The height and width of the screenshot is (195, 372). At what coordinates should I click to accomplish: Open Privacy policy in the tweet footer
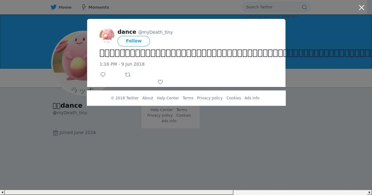click(210, 98)
